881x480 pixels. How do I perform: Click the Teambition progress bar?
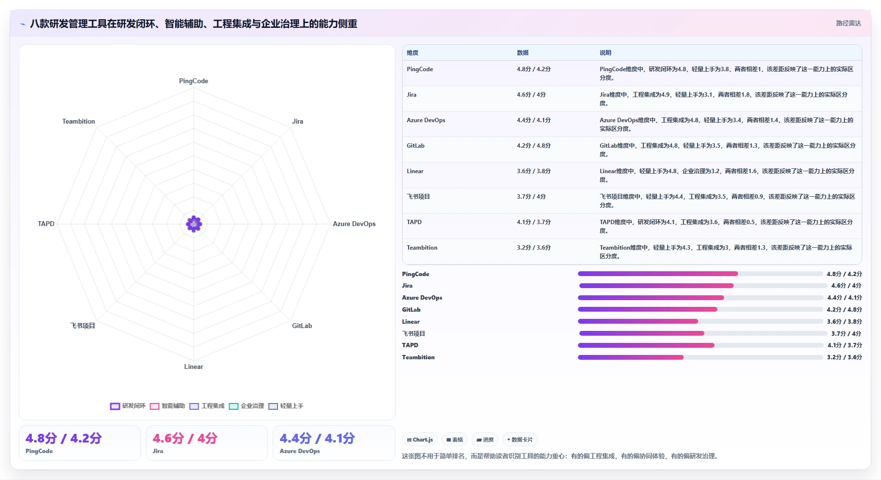coord(700,357)
